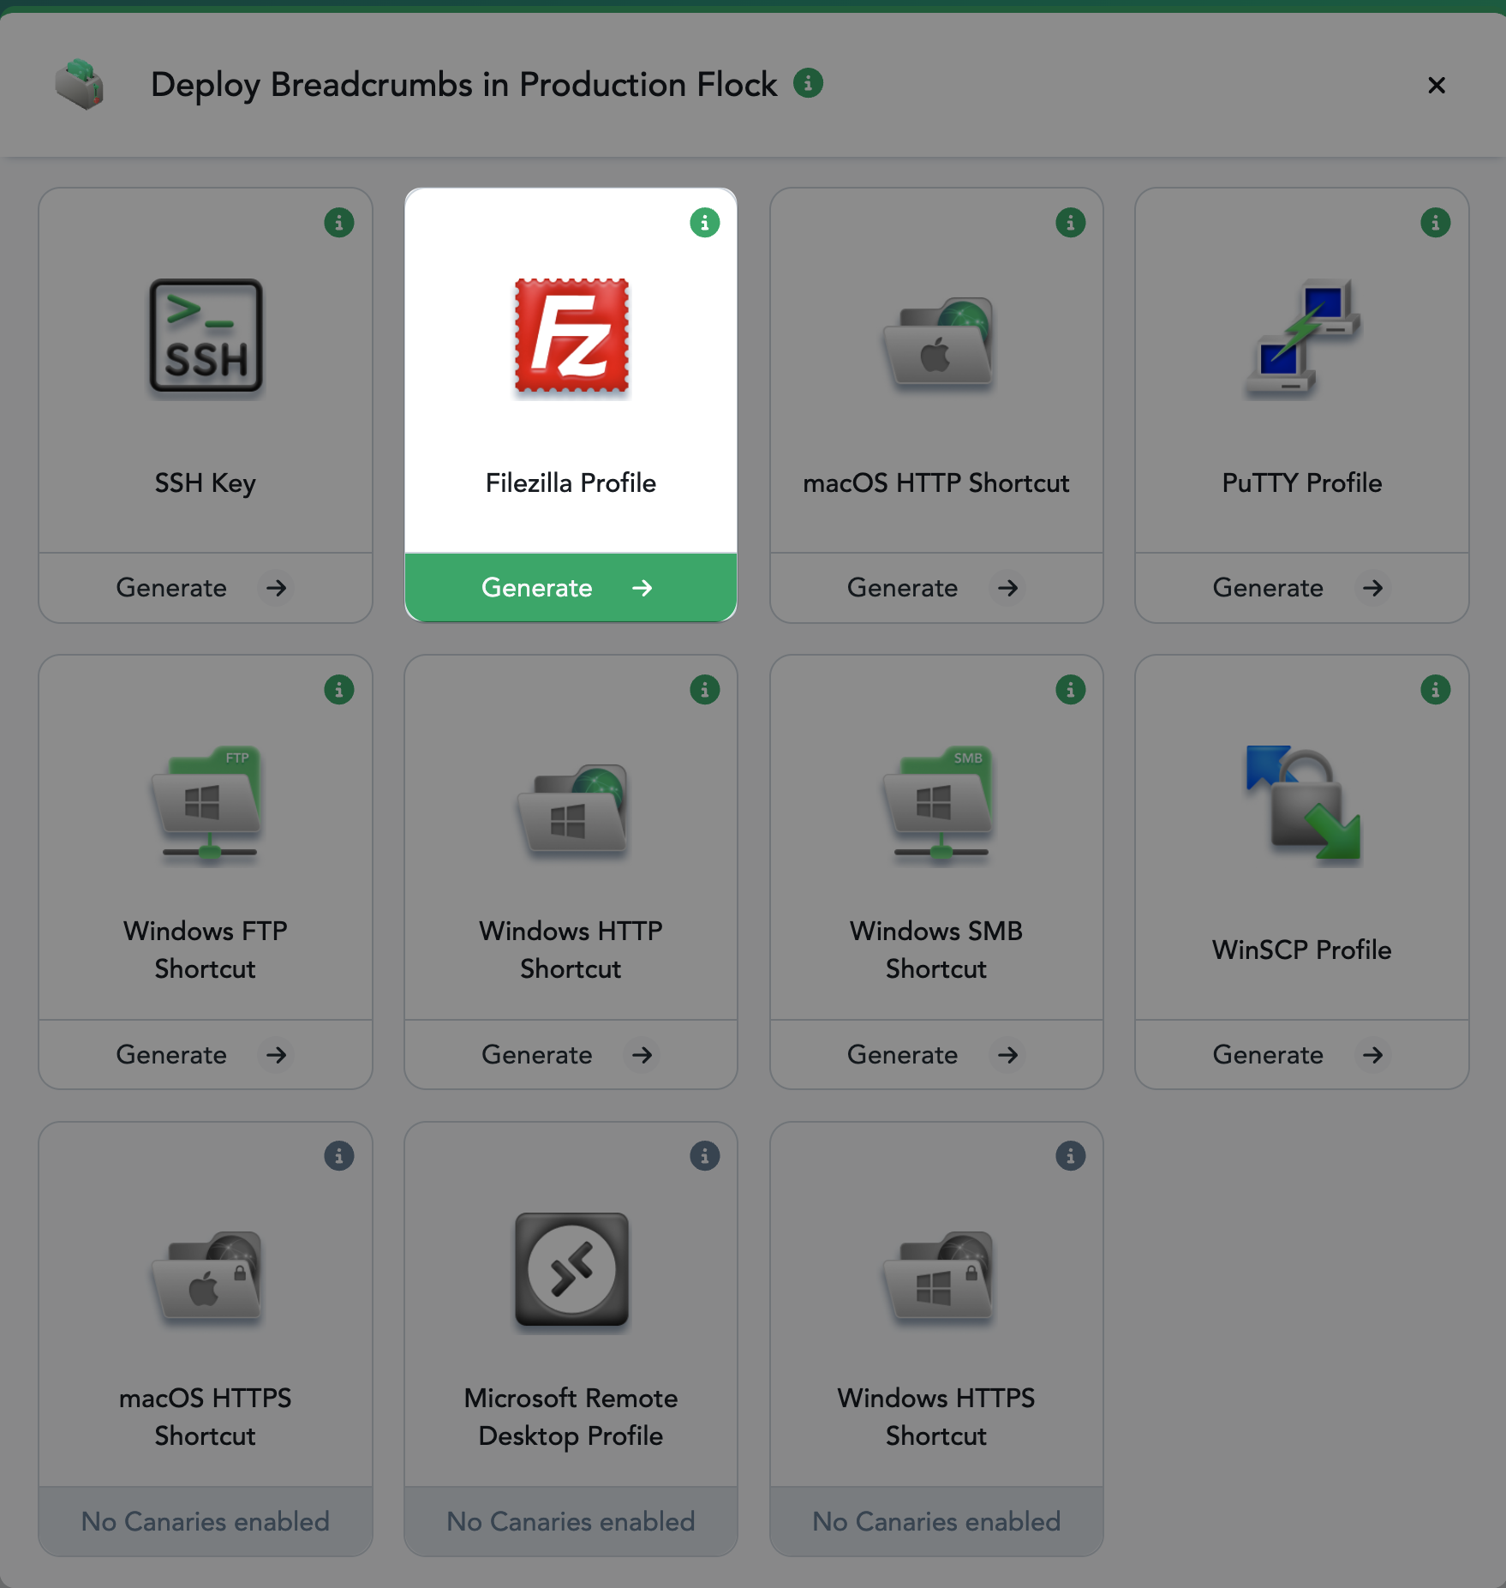Generate a Windows HTTP Shortcut breadcrumb

(571, 1055)
